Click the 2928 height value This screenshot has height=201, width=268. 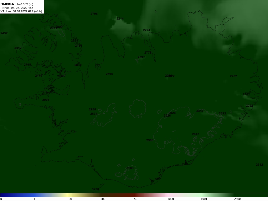(172, 113)
